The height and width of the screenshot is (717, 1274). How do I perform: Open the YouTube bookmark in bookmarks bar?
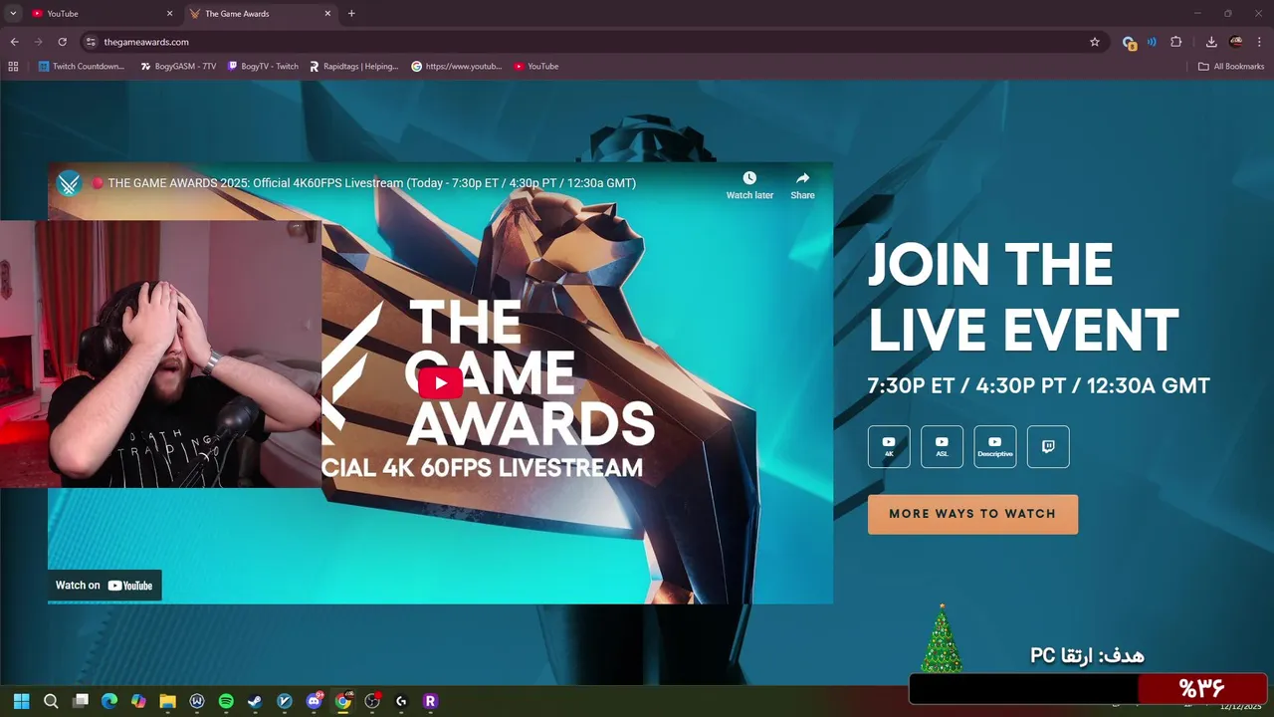pyautogui.click(x=536, y=67)
